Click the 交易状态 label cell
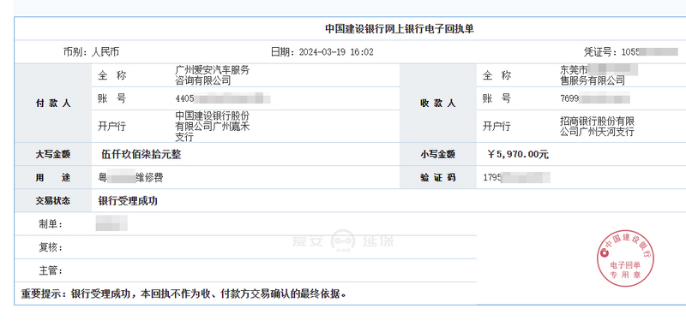Viewport: 686px width, 326px height. 53,201
